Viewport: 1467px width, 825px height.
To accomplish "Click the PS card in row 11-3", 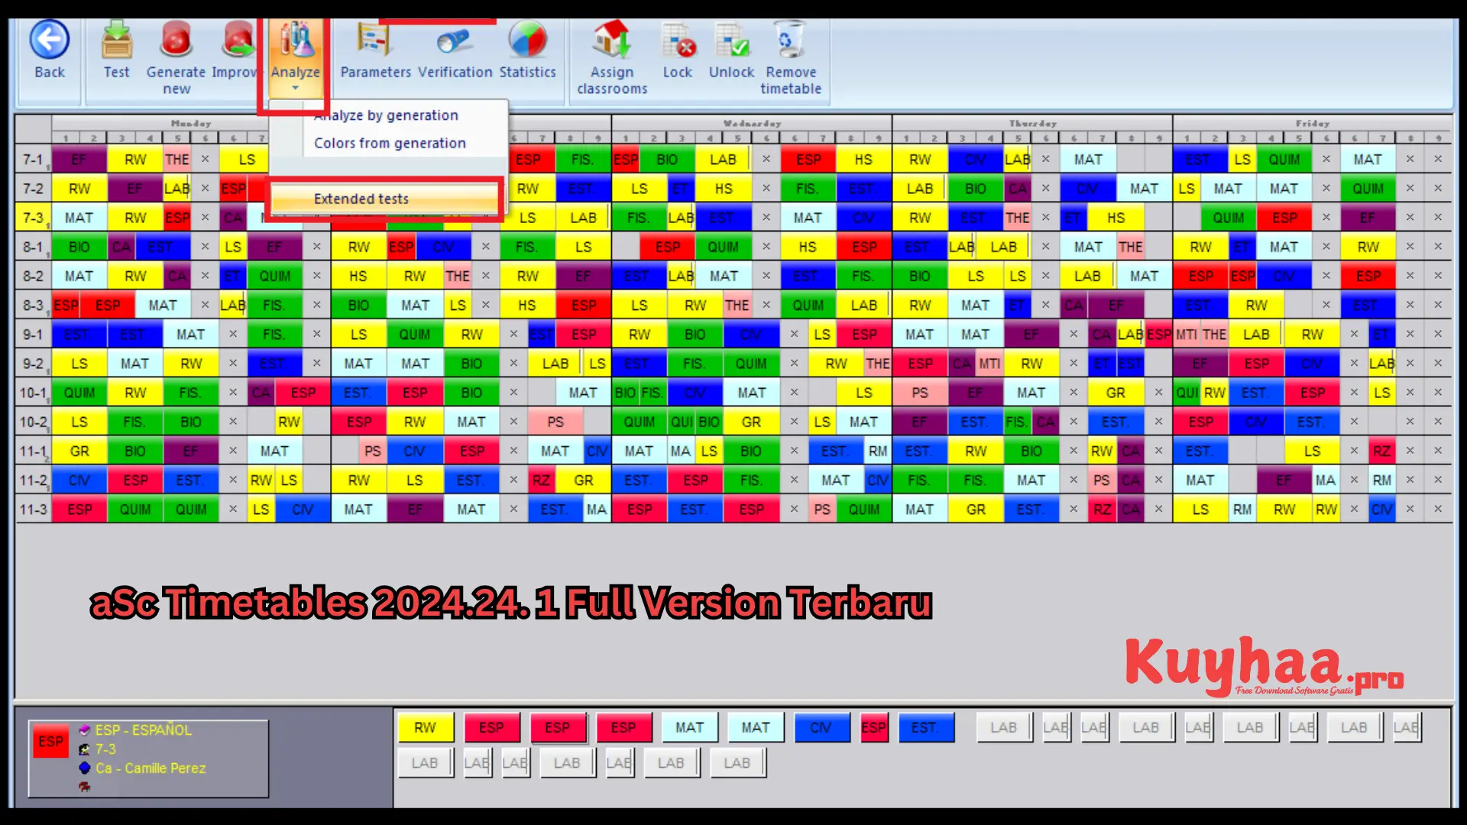I will tap(822, 509).
